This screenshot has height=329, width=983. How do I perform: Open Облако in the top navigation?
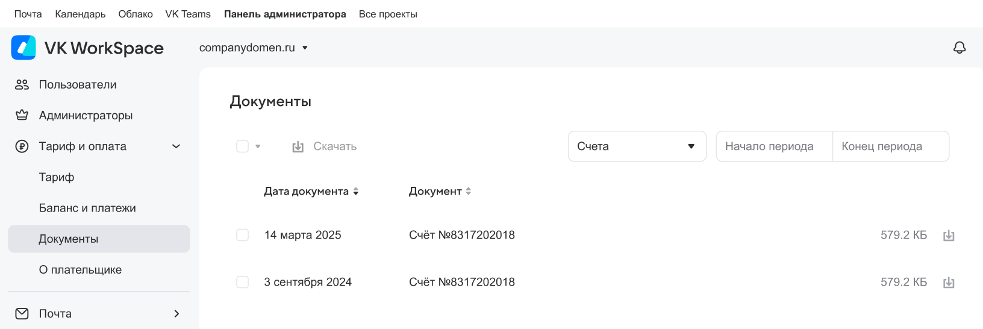coord(136,14)
